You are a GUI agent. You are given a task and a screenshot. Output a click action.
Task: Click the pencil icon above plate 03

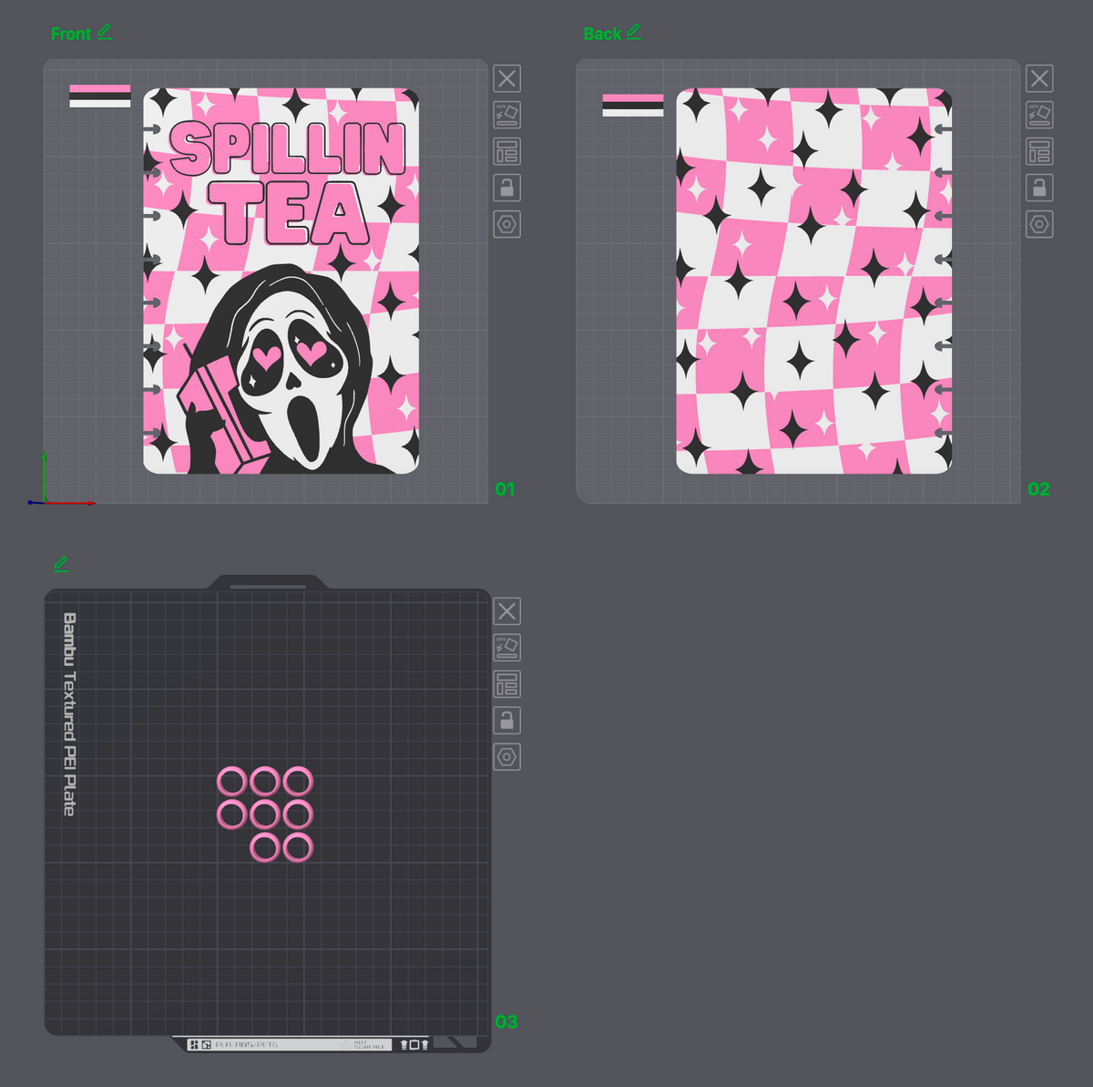click(61, 564)
